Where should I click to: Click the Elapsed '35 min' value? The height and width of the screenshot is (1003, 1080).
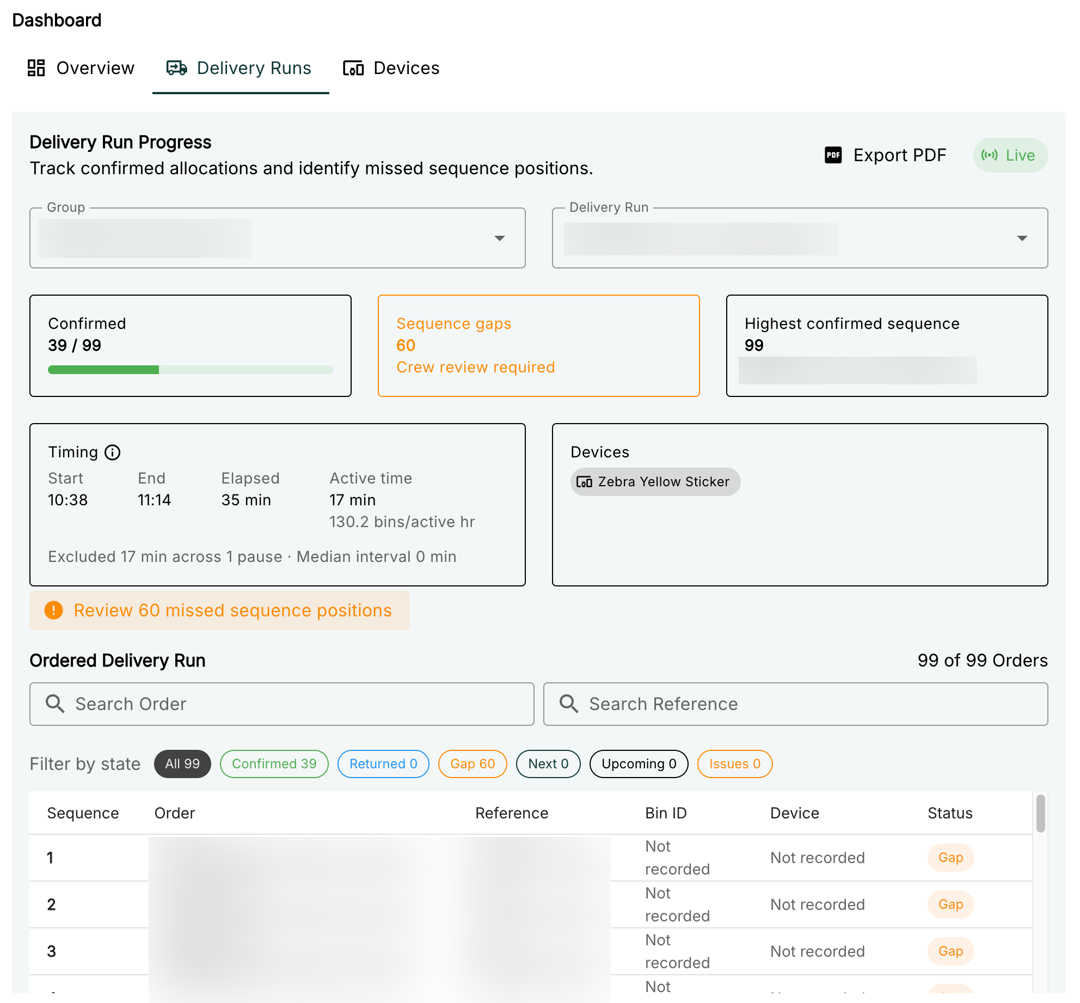pos(246,500)
